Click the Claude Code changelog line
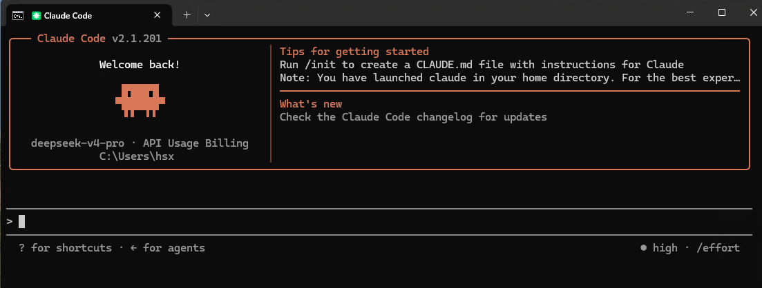This screenshot has height=288, width=762. pos(414,117)
